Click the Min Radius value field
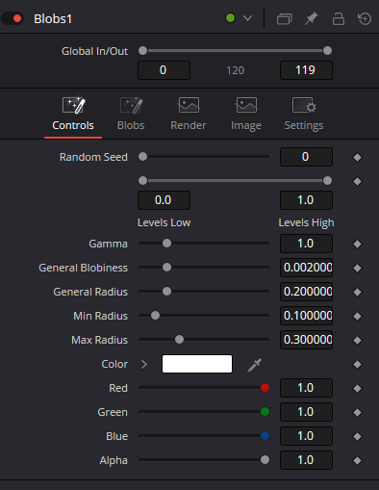 pyautogui.click(x=306, y=316)
